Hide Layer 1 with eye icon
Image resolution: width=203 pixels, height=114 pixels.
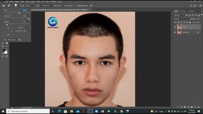[x=175, y=27]
